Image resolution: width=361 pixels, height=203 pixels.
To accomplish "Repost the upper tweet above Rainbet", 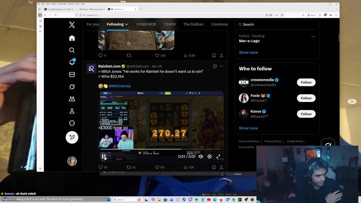I will point(129,56).
